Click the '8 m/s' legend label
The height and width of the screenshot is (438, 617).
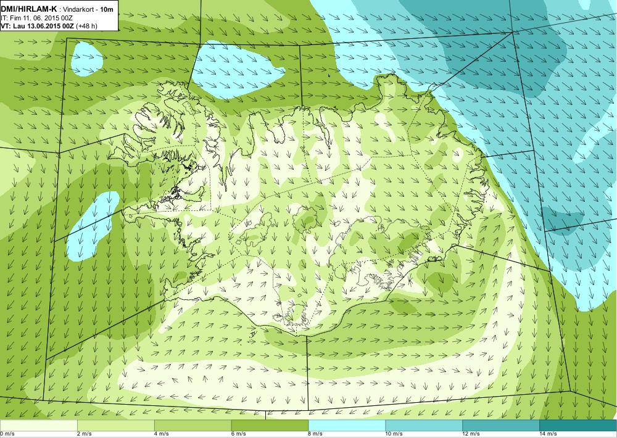316,434
